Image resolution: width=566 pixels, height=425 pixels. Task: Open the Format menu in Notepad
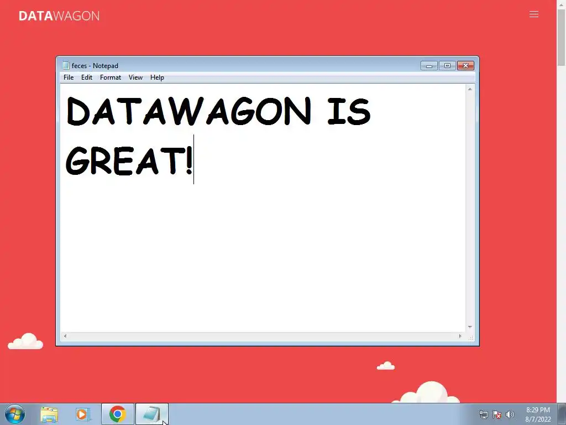(x=111, y=77)
